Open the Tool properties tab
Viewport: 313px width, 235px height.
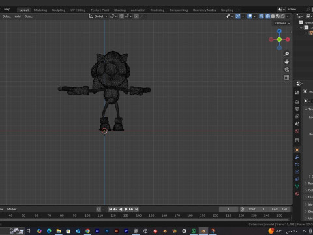coord(297,93)
